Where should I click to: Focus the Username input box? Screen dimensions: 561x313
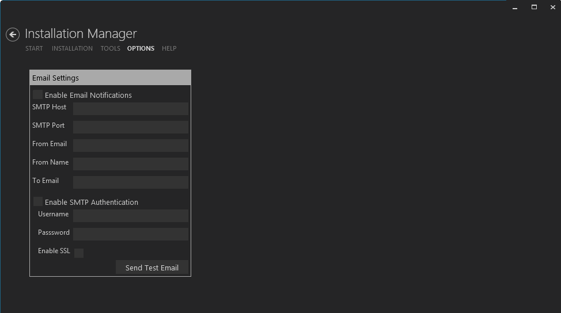pos(130,216)
